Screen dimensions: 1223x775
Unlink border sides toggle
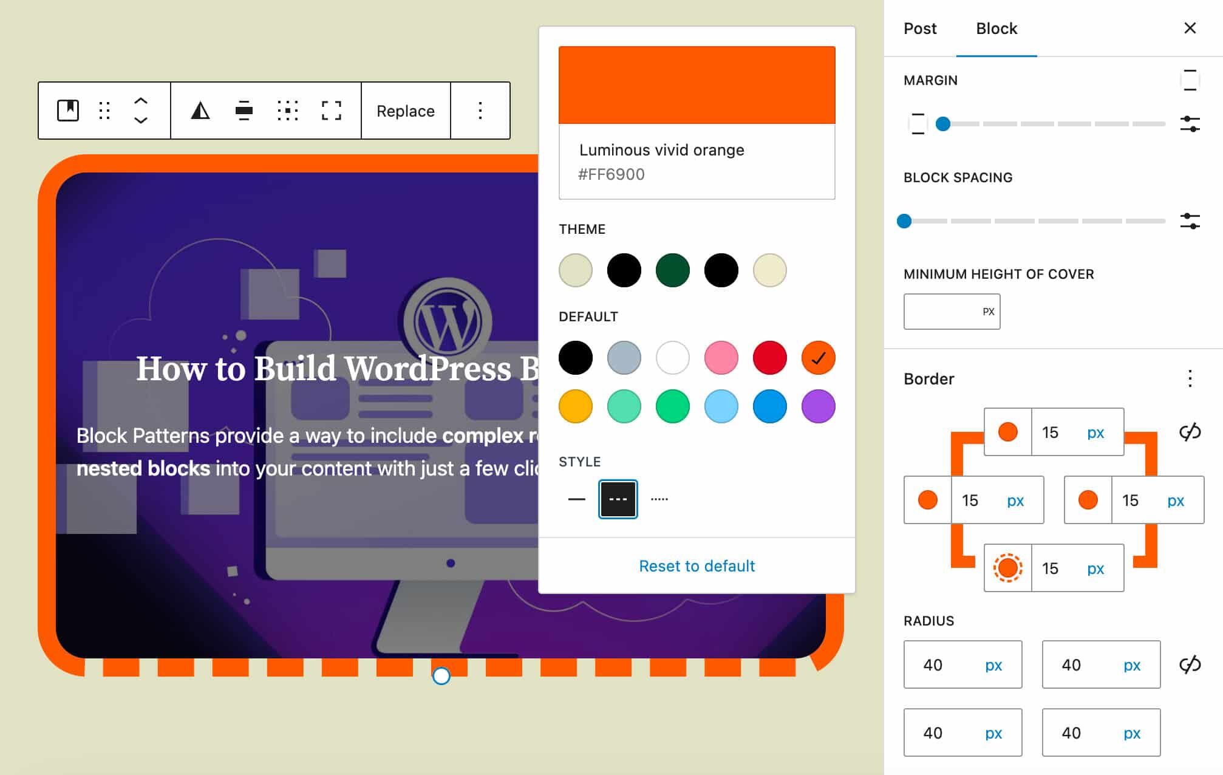coord(1190,432)
